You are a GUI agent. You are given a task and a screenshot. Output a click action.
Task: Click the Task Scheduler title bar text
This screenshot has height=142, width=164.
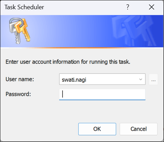pos(24,7)
